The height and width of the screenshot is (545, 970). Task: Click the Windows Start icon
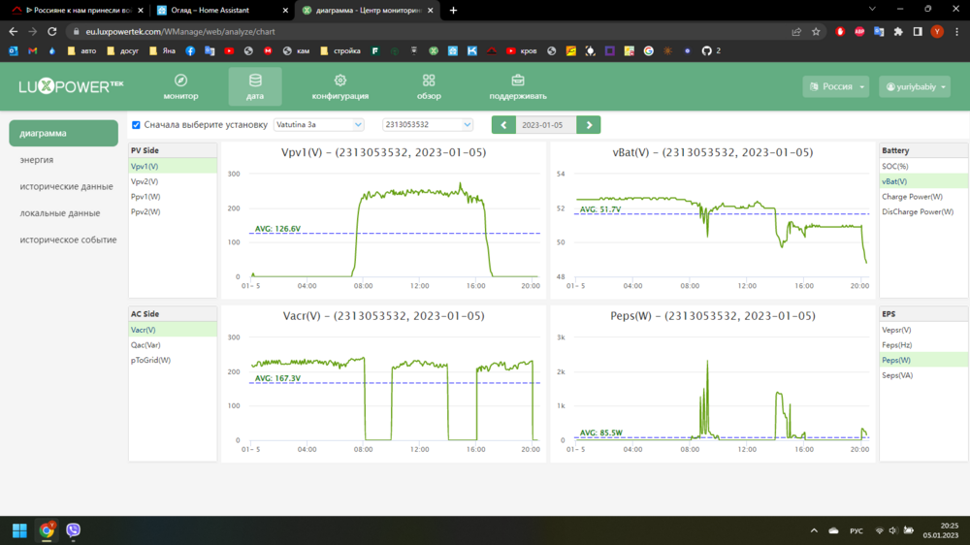pos(19,530)
